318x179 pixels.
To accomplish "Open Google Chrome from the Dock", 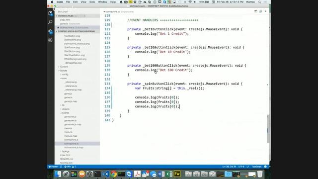I will [x=114, y=174].
